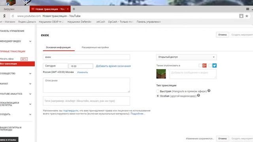Click top Создать мероприятие button

pos(242,35)
